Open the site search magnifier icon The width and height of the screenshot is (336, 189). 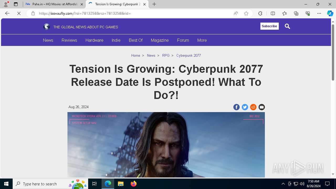[287, 26]
